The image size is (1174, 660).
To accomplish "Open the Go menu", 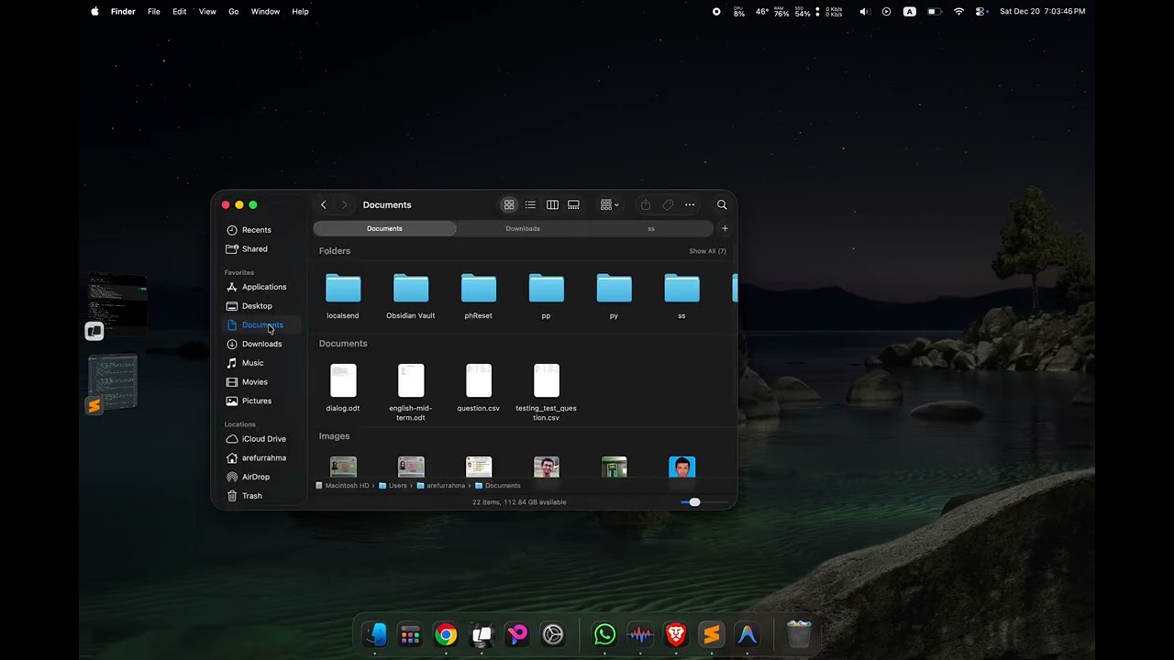I will [234, 11].
